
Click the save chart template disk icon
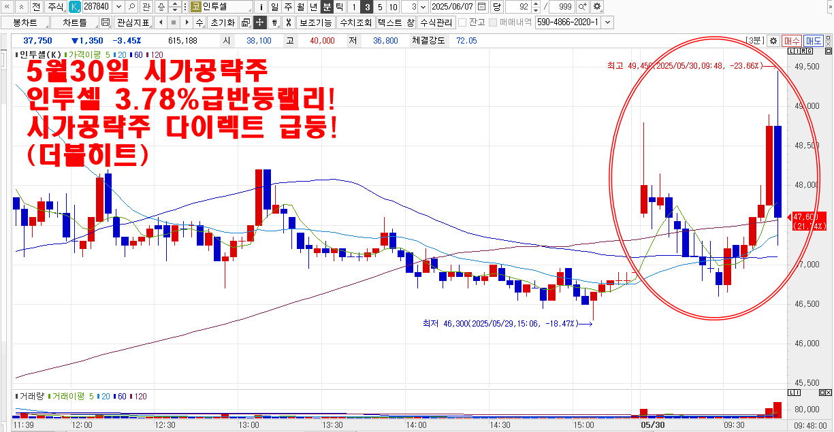point(106,22)
